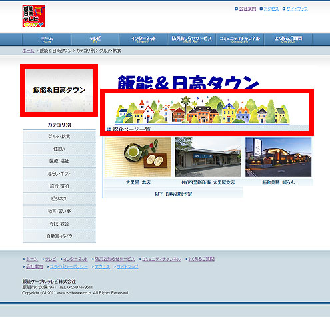330x317 pixels.
Task: Open the サイトマップ link in header
Action: (x=297, y=9)
